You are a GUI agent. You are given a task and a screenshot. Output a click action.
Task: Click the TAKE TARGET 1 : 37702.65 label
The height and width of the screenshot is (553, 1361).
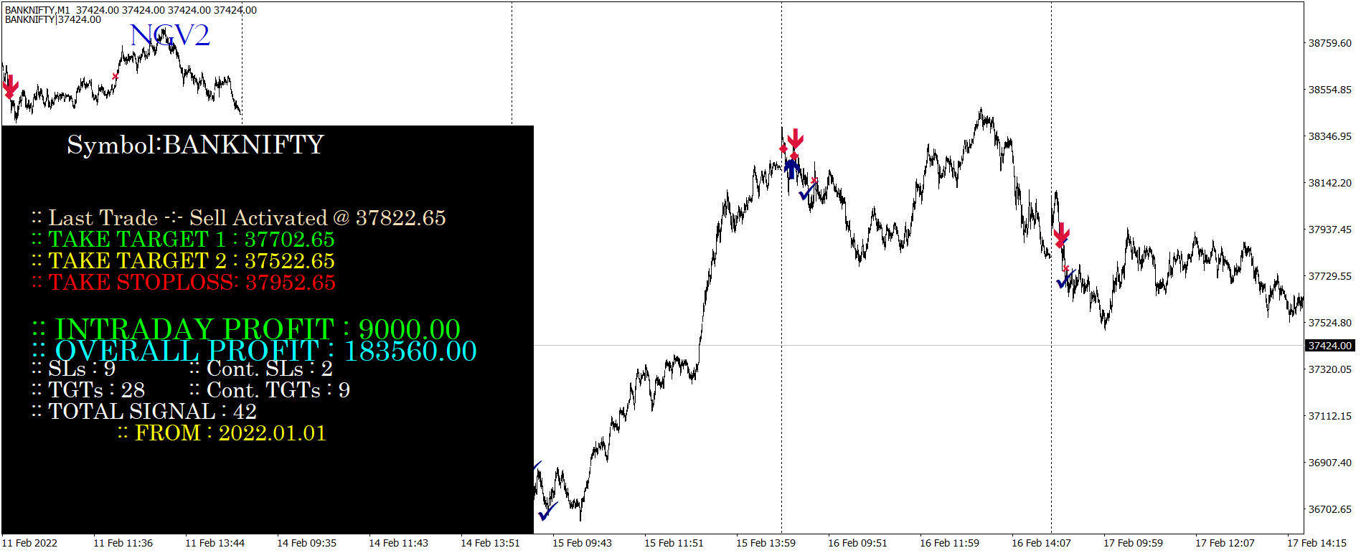(183, 239)
